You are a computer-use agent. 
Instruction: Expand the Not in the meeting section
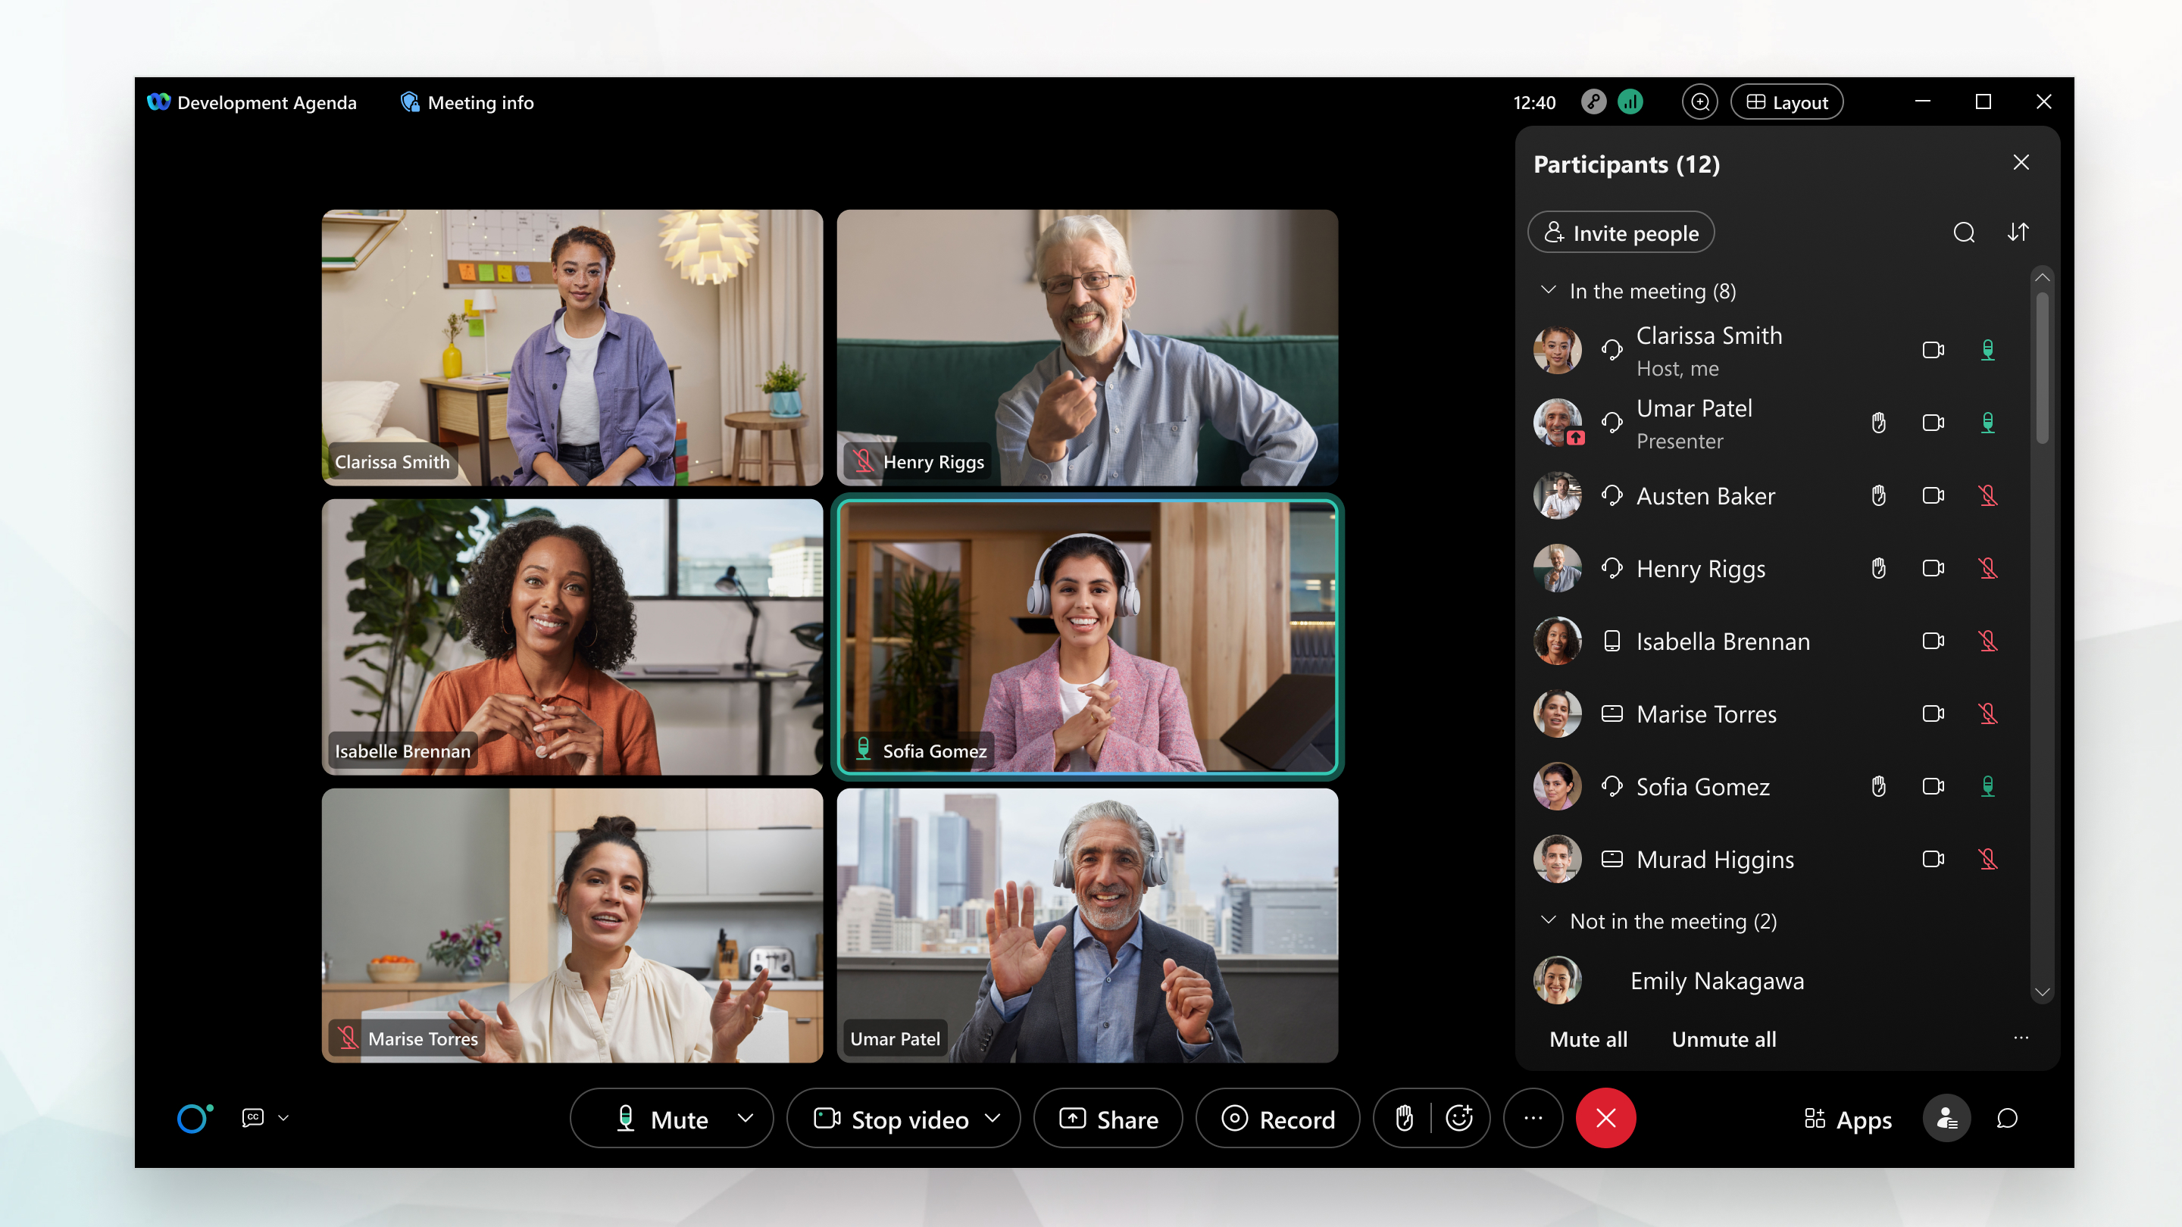[x=1549, y=920]
